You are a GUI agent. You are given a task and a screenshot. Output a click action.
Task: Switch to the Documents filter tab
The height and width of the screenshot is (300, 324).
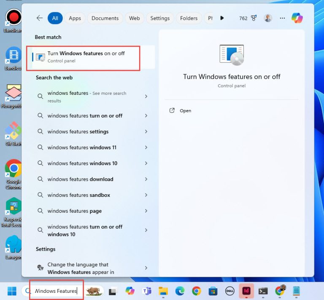105,18
